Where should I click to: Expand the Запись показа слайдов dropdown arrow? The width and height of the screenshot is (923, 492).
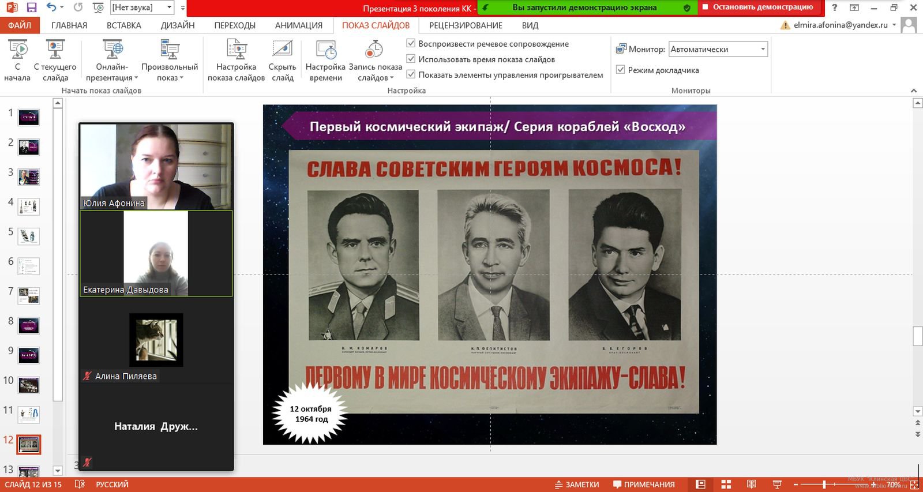pos(392,78)
